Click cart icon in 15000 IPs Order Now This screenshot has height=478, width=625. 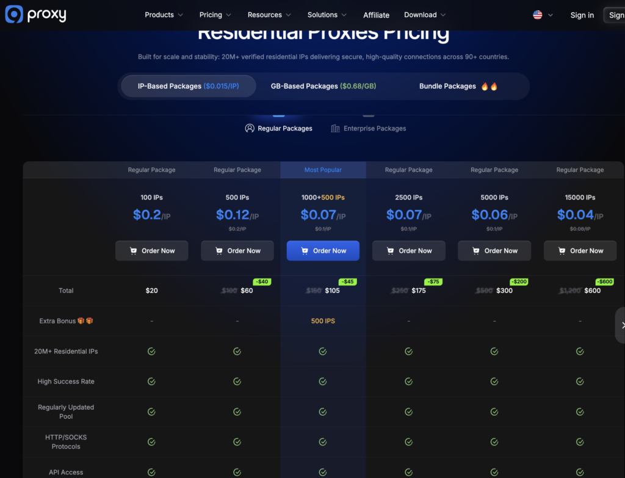[562, 251]
